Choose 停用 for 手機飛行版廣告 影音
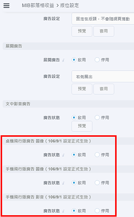This screenshot has height=217, width=134. tap(97, 211)
